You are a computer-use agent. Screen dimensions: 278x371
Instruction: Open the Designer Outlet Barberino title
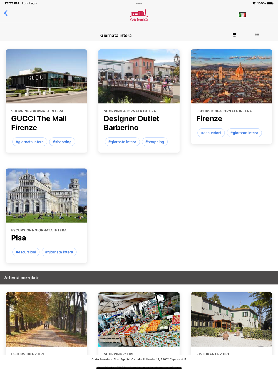click(x=131, y=123)
